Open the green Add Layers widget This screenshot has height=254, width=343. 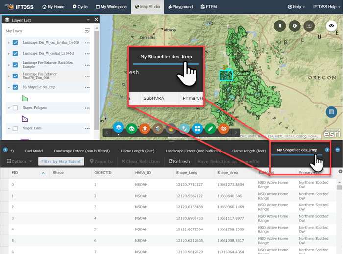point(131,128)
